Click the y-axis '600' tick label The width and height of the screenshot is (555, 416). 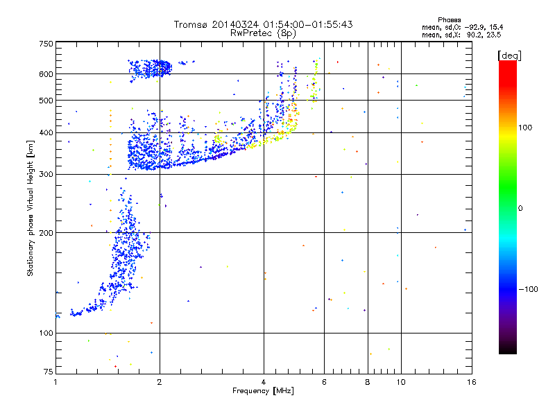(46, 74)
